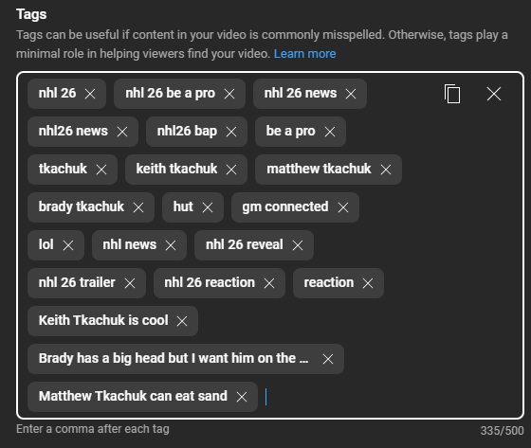The width and height of the screenshot is (531, 448).
Task: Select the 'nhl 26 trailer' tag text
Action: coord(77,282)
